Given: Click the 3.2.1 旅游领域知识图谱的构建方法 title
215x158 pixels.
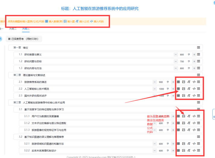Looking at the screenshot, I should point(48,144).
